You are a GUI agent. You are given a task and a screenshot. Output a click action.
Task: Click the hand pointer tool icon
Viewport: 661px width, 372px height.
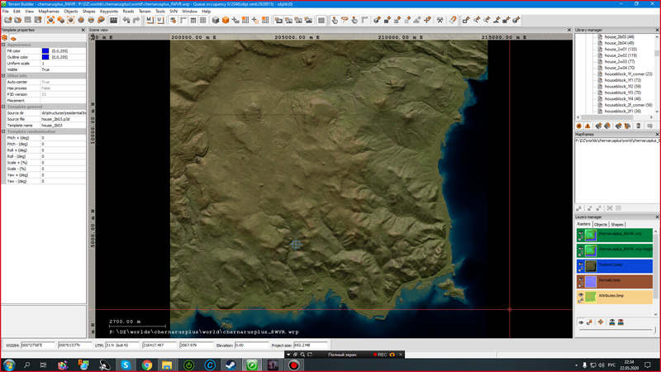click(335, 20)
